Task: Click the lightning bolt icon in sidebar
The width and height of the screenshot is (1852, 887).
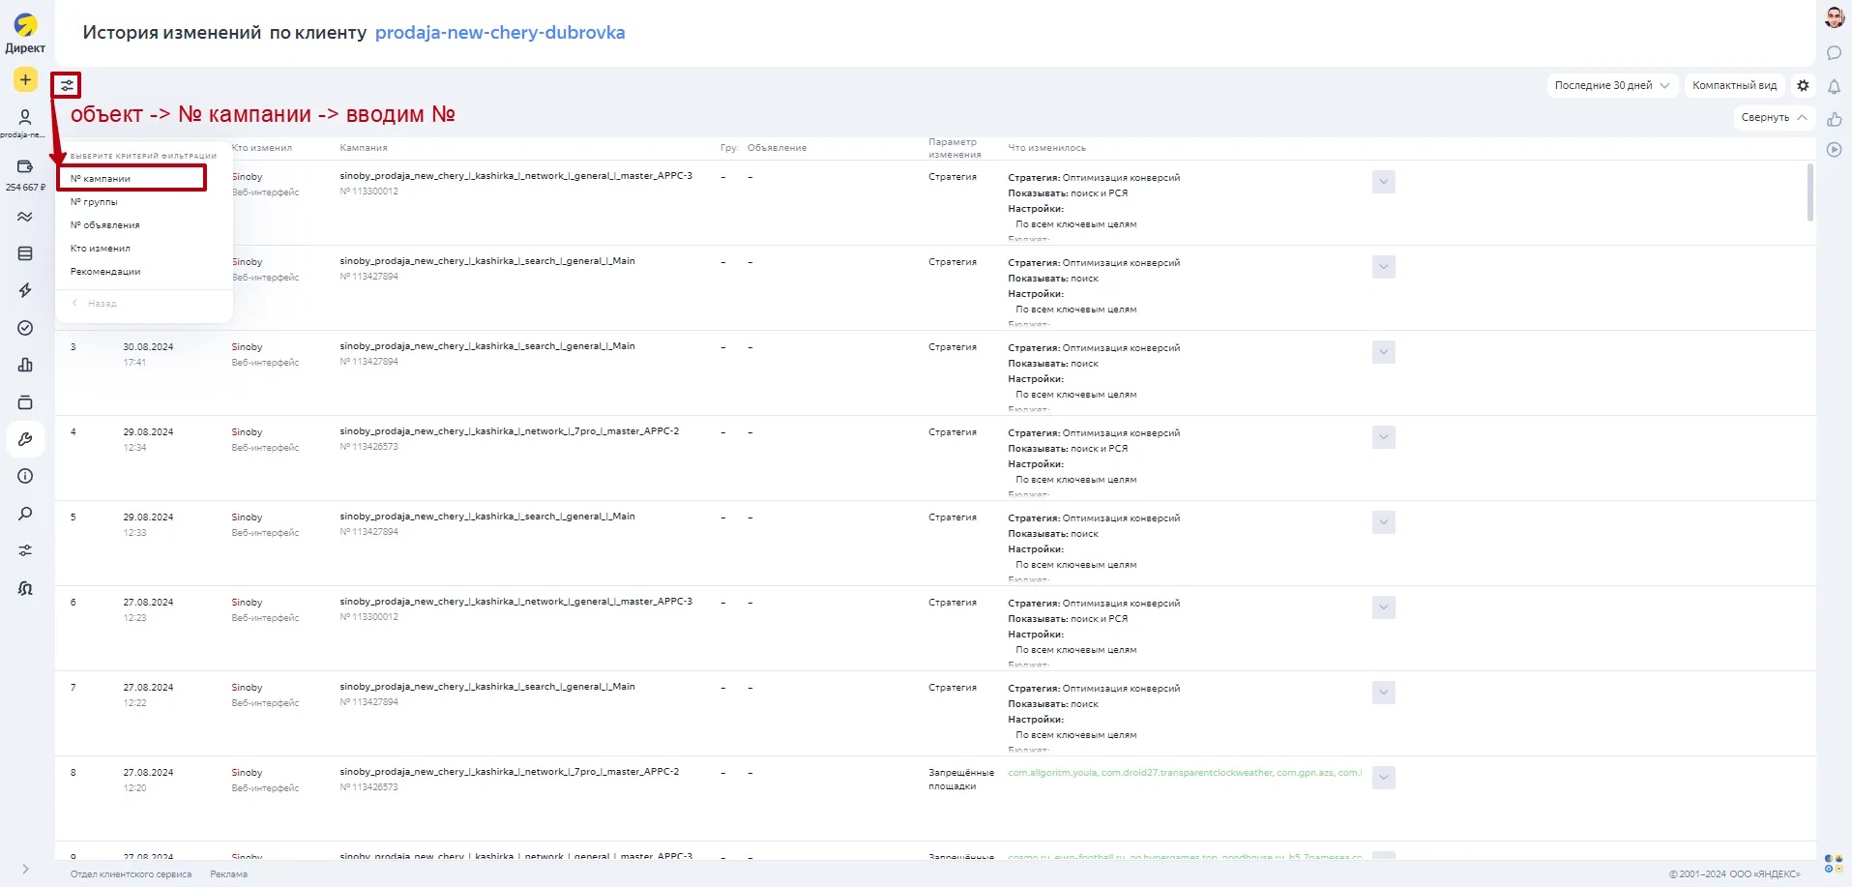Action: 25,290
